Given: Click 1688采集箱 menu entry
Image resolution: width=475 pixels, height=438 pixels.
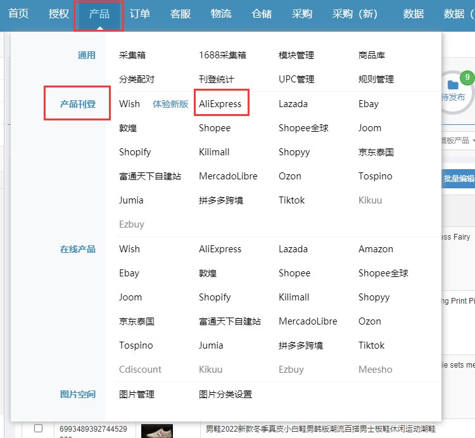Looking at the screenshot, I should (222, 55).
